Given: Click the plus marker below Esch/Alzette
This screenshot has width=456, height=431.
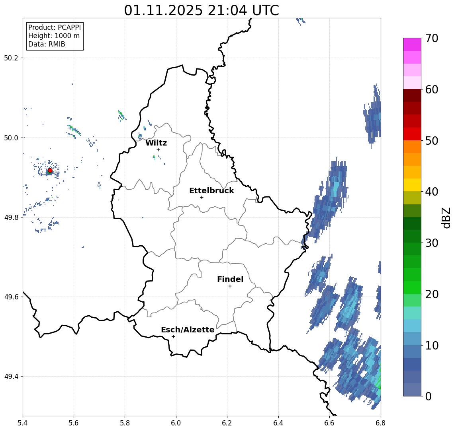Looking at the screenshot, I should pyautogui.click(x=173, y=337).
